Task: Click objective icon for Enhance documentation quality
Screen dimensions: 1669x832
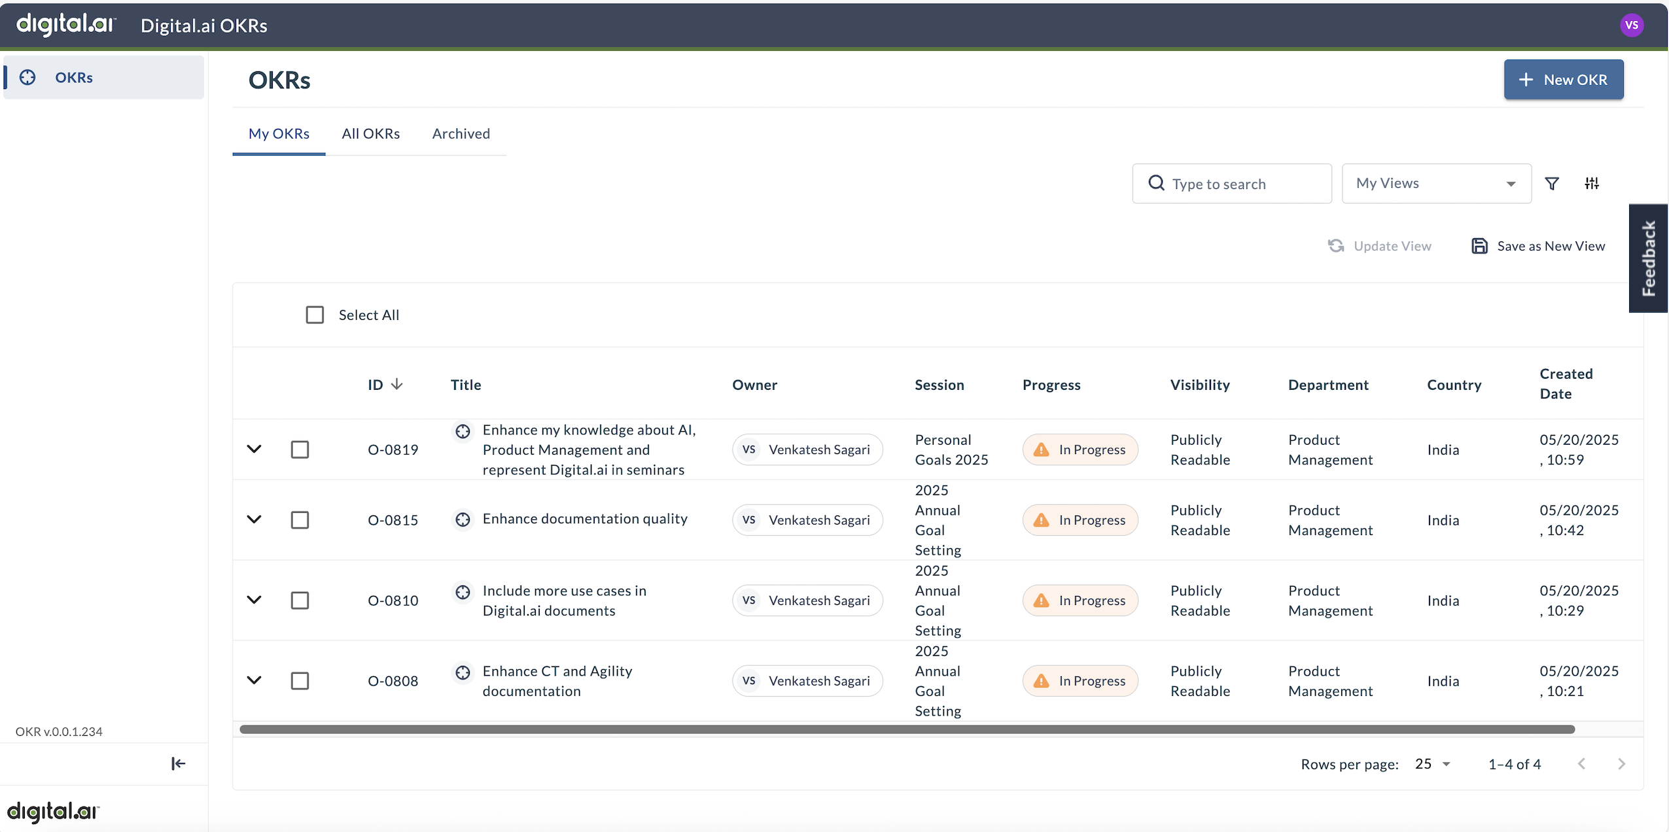Action: tap(463, 519)
